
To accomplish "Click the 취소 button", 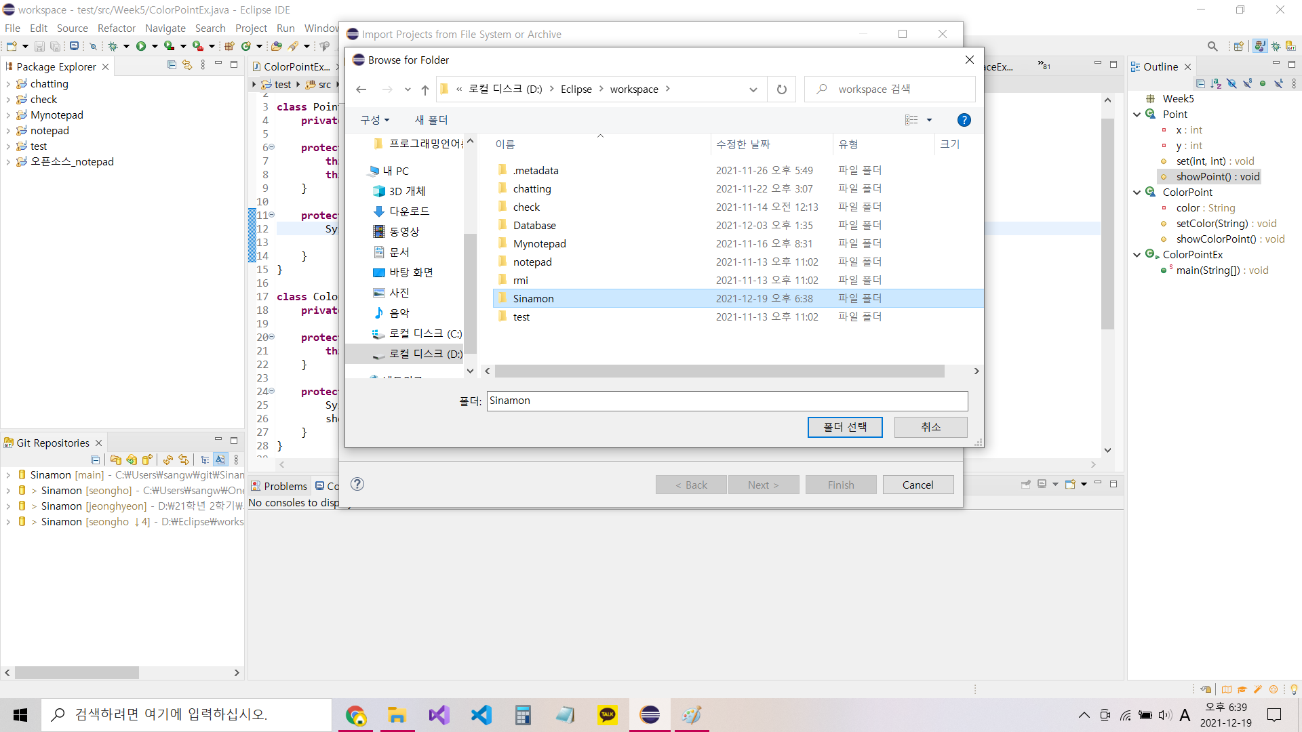I will tap(930, 427).
